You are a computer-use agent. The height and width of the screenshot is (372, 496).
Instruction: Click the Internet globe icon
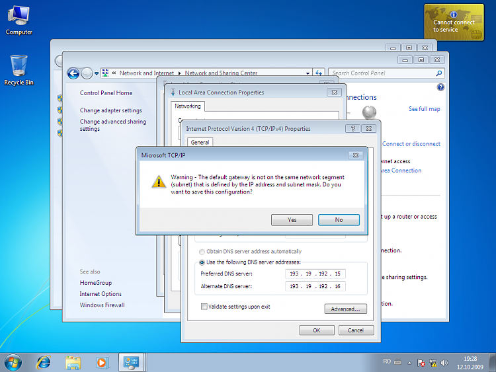click(369, 112)
